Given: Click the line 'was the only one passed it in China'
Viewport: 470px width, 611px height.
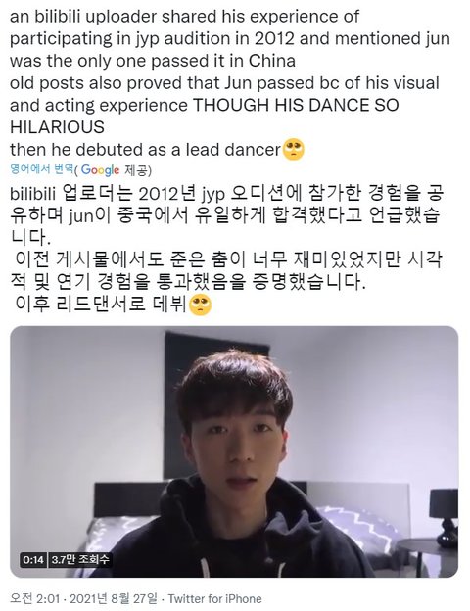Looking at the screenshot, I should coord(153,61).
